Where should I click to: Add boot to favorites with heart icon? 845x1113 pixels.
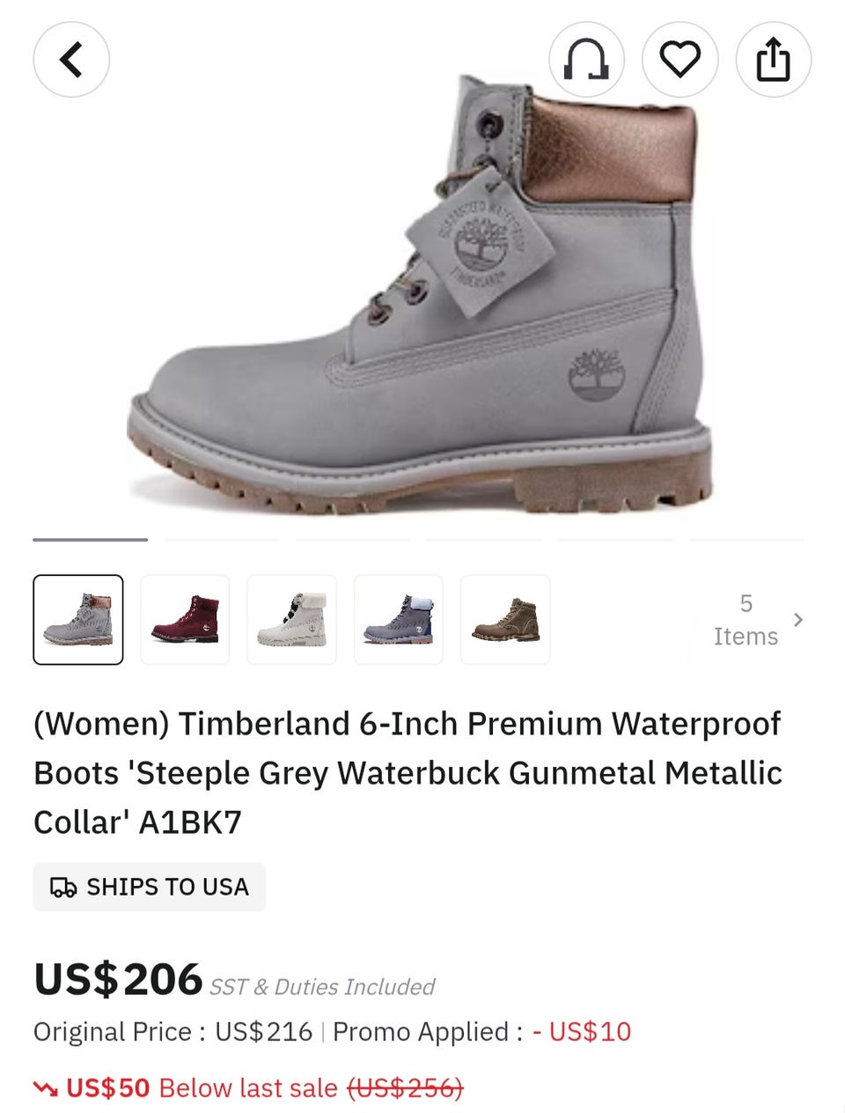pos(680,60)
